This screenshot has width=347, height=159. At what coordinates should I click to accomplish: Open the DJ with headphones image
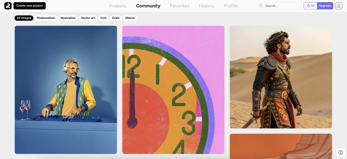click(x=66, y=90)
